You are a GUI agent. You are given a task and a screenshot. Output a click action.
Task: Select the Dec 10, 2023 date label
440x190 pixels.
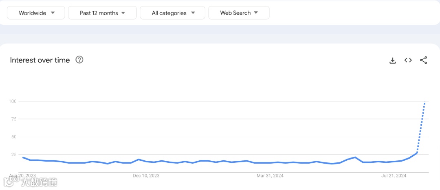(x=146, y=176)
